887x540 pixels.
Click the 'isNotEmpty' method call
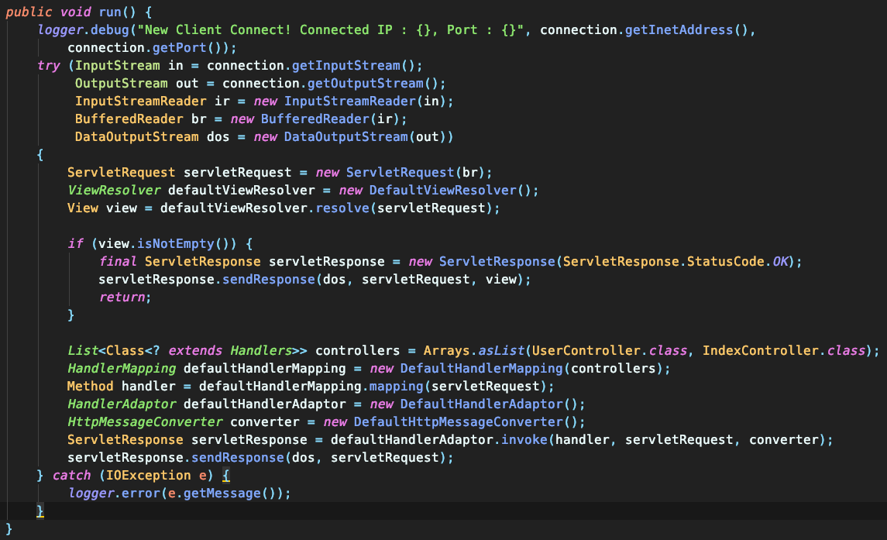(x=175, y=244)
